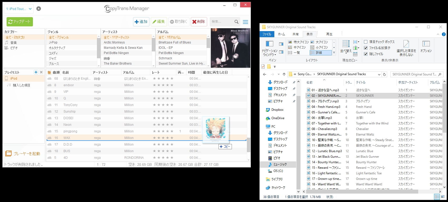Open Explorer オプション button

tap(426, 47)
